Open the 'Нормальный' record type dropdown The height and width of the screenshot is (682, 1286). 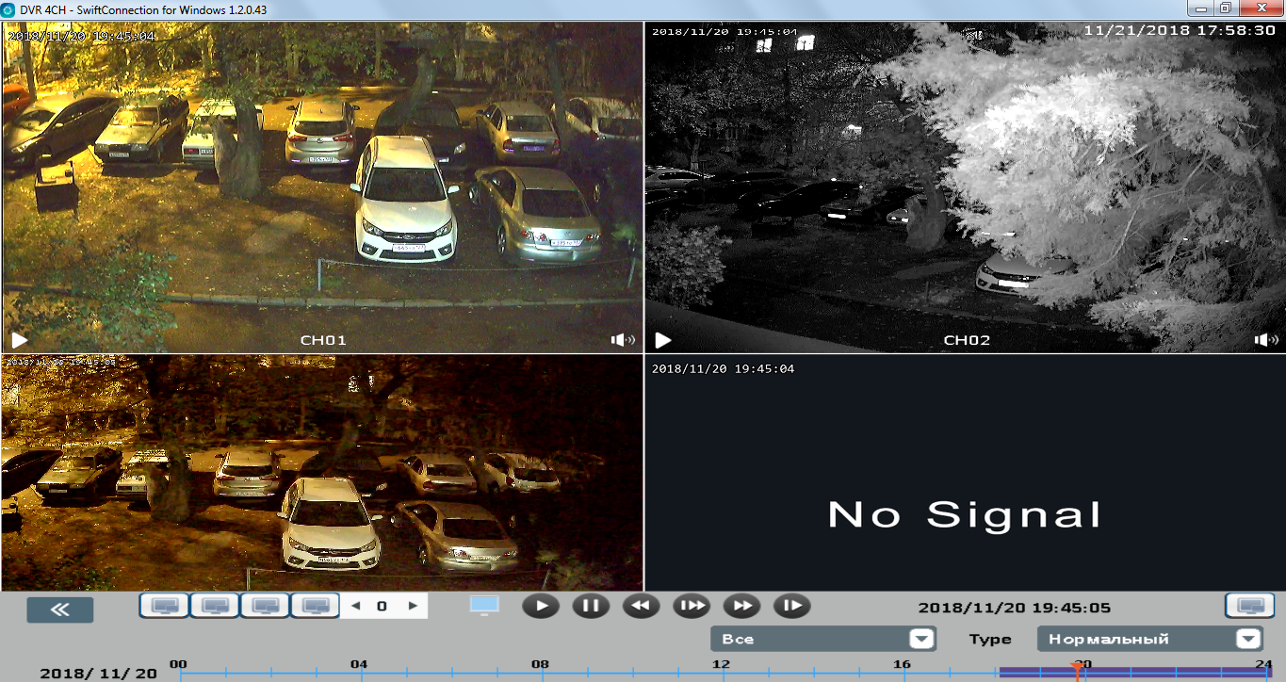point(1149,639)
